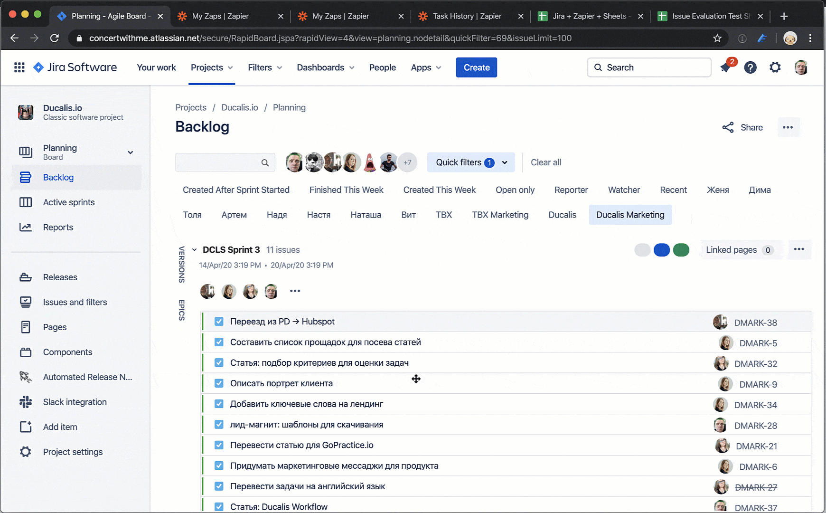The image size is (826, 513).
Task: Click the backlog search input field
Action: pyautogui.click(x=225, y=162)
